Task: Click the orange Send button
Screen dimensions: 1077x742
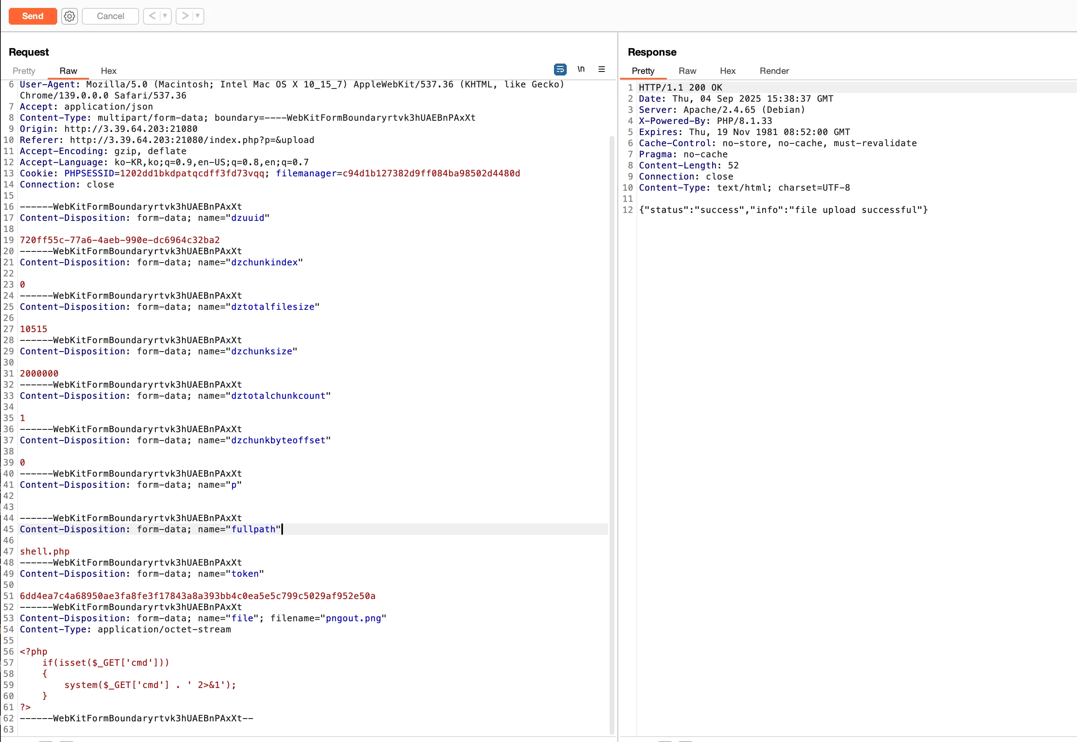Action: coord(33,16)
